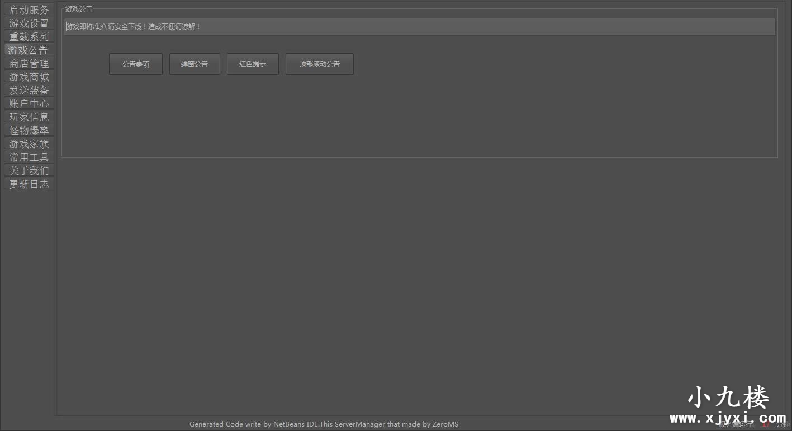
Task: Click the 游戏公告 tab
Action: (x=29, y=50)
